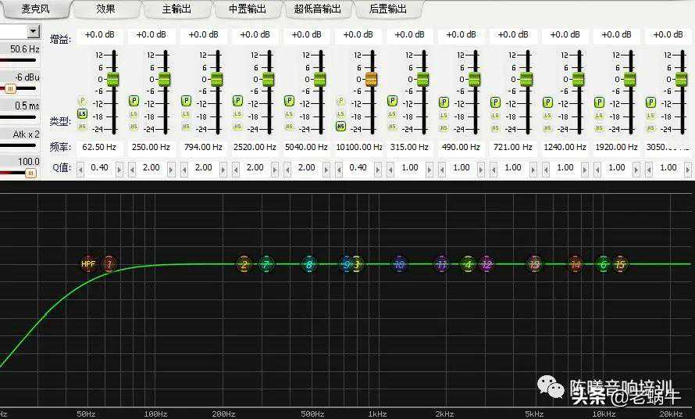Screen dimensions: 695x419
Task: Click EQ band node 2 on curve
Action: tap(244, 265)
